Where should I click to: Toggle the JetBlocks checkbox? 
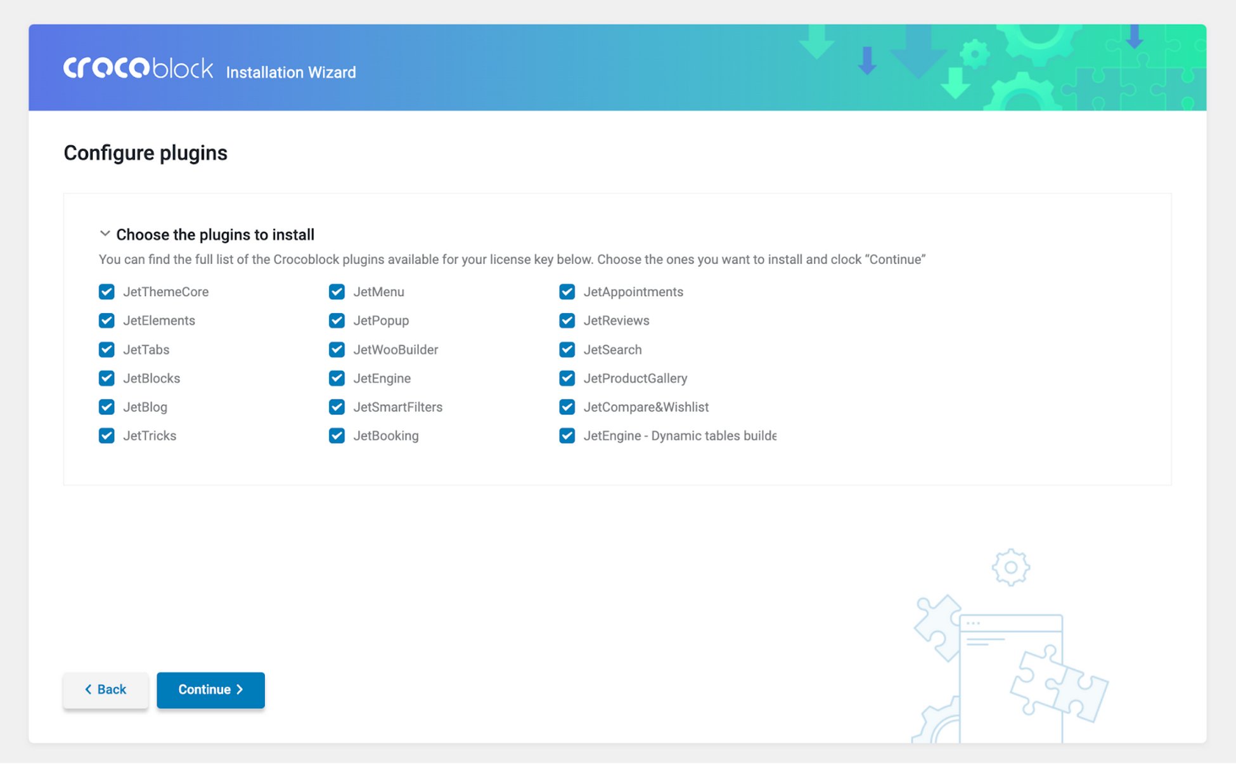tap(106, 378)
